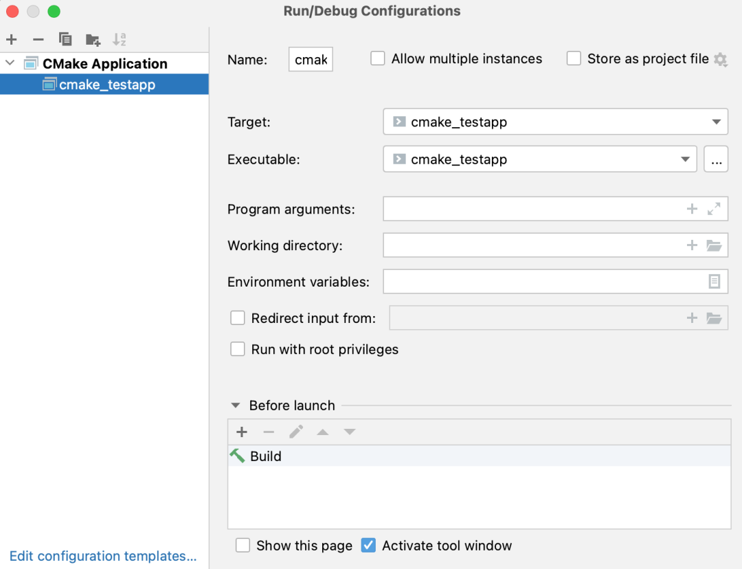This screenshot has width=742, height=569.
Task: Add a new run configuration
Action: click(x=11, y=40)
